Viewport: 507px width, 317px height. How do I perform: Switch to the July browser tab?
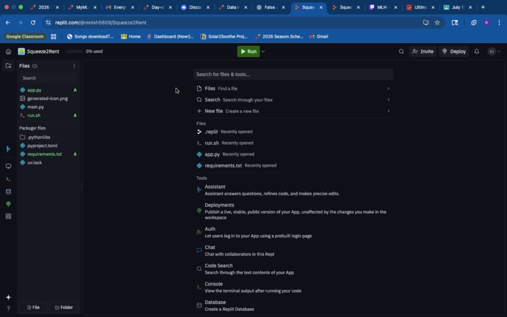coord(457,7)
